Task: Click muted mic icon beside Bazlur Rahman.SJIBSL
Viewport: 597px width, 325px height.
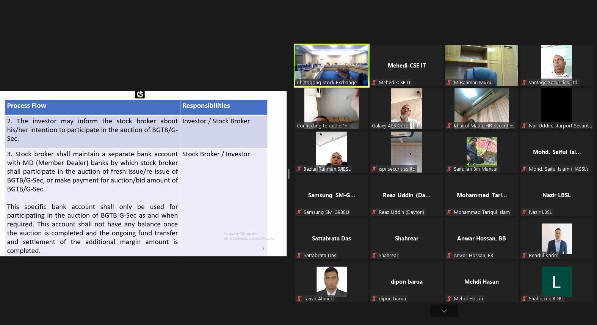Action: coord(299,169)
